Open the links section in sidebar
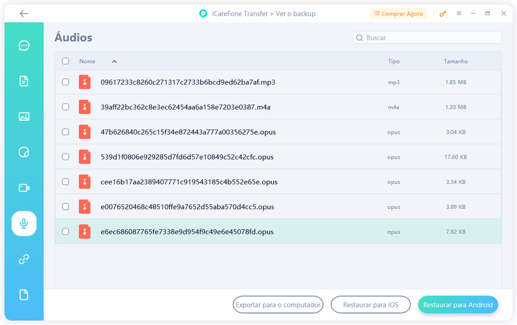Viewport: 517px width, 325px height. click(x=24, y=259)
